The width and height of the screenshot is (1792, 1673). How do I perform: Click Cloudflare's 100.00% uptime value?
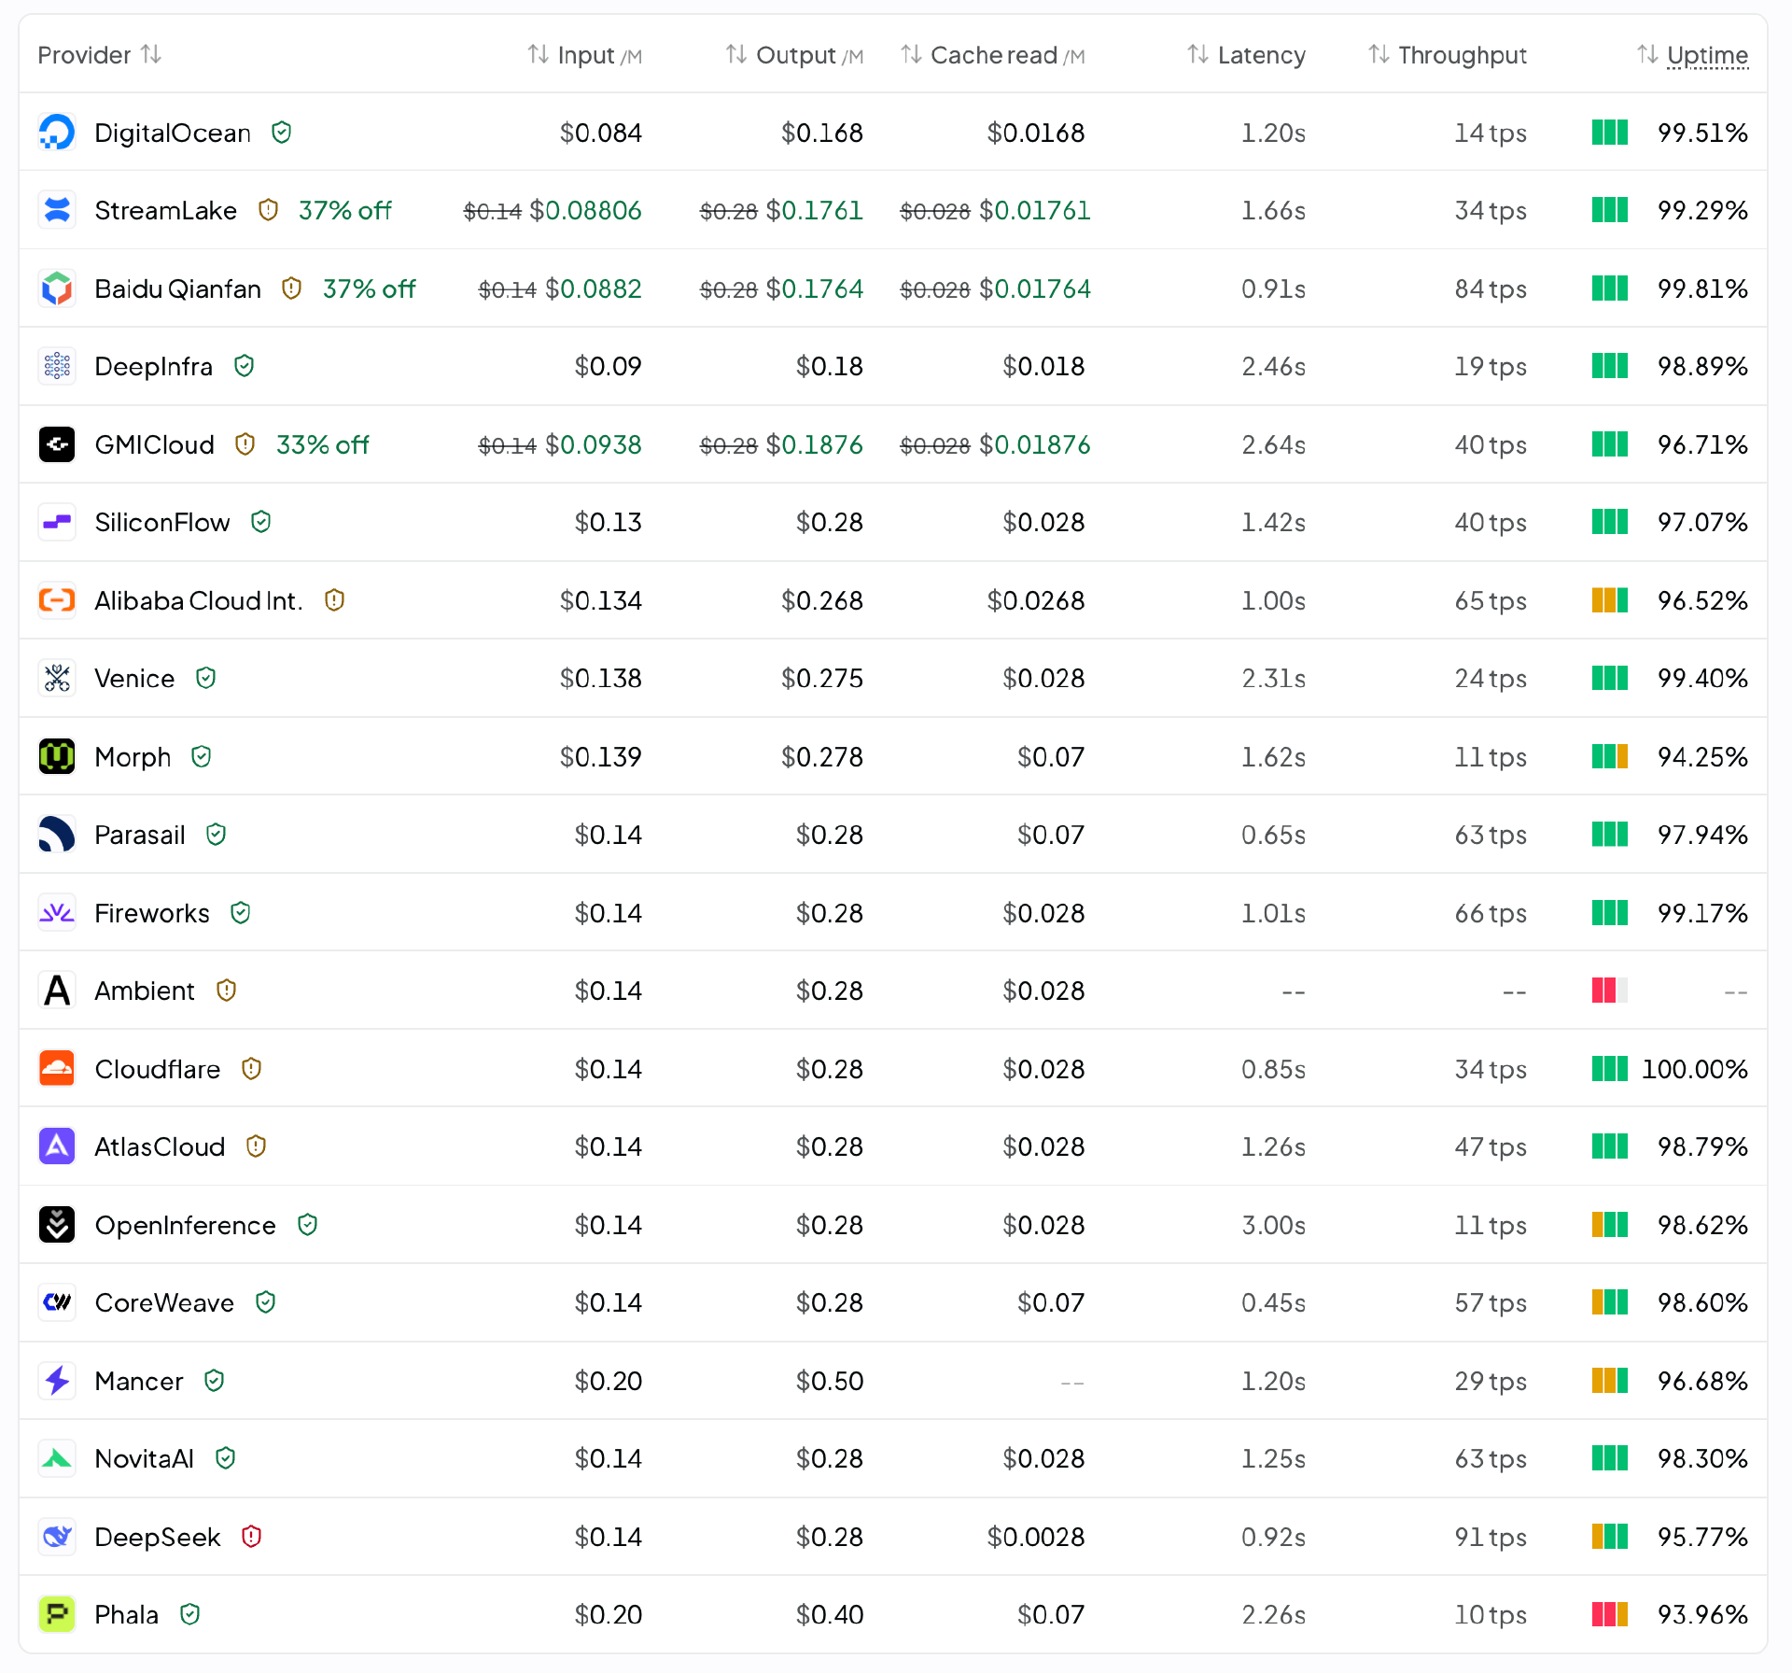coord(1695,1069)
